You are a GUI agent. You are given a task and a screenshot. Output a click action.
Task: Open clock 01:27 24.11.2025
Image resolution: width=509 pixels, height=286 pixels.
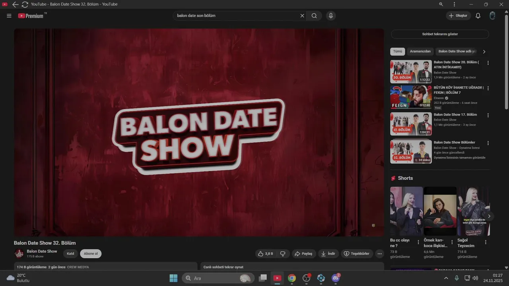493,278
